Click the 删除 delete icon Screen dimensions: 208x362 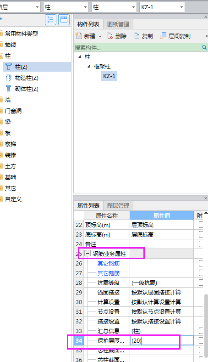[x=110, y=36]
